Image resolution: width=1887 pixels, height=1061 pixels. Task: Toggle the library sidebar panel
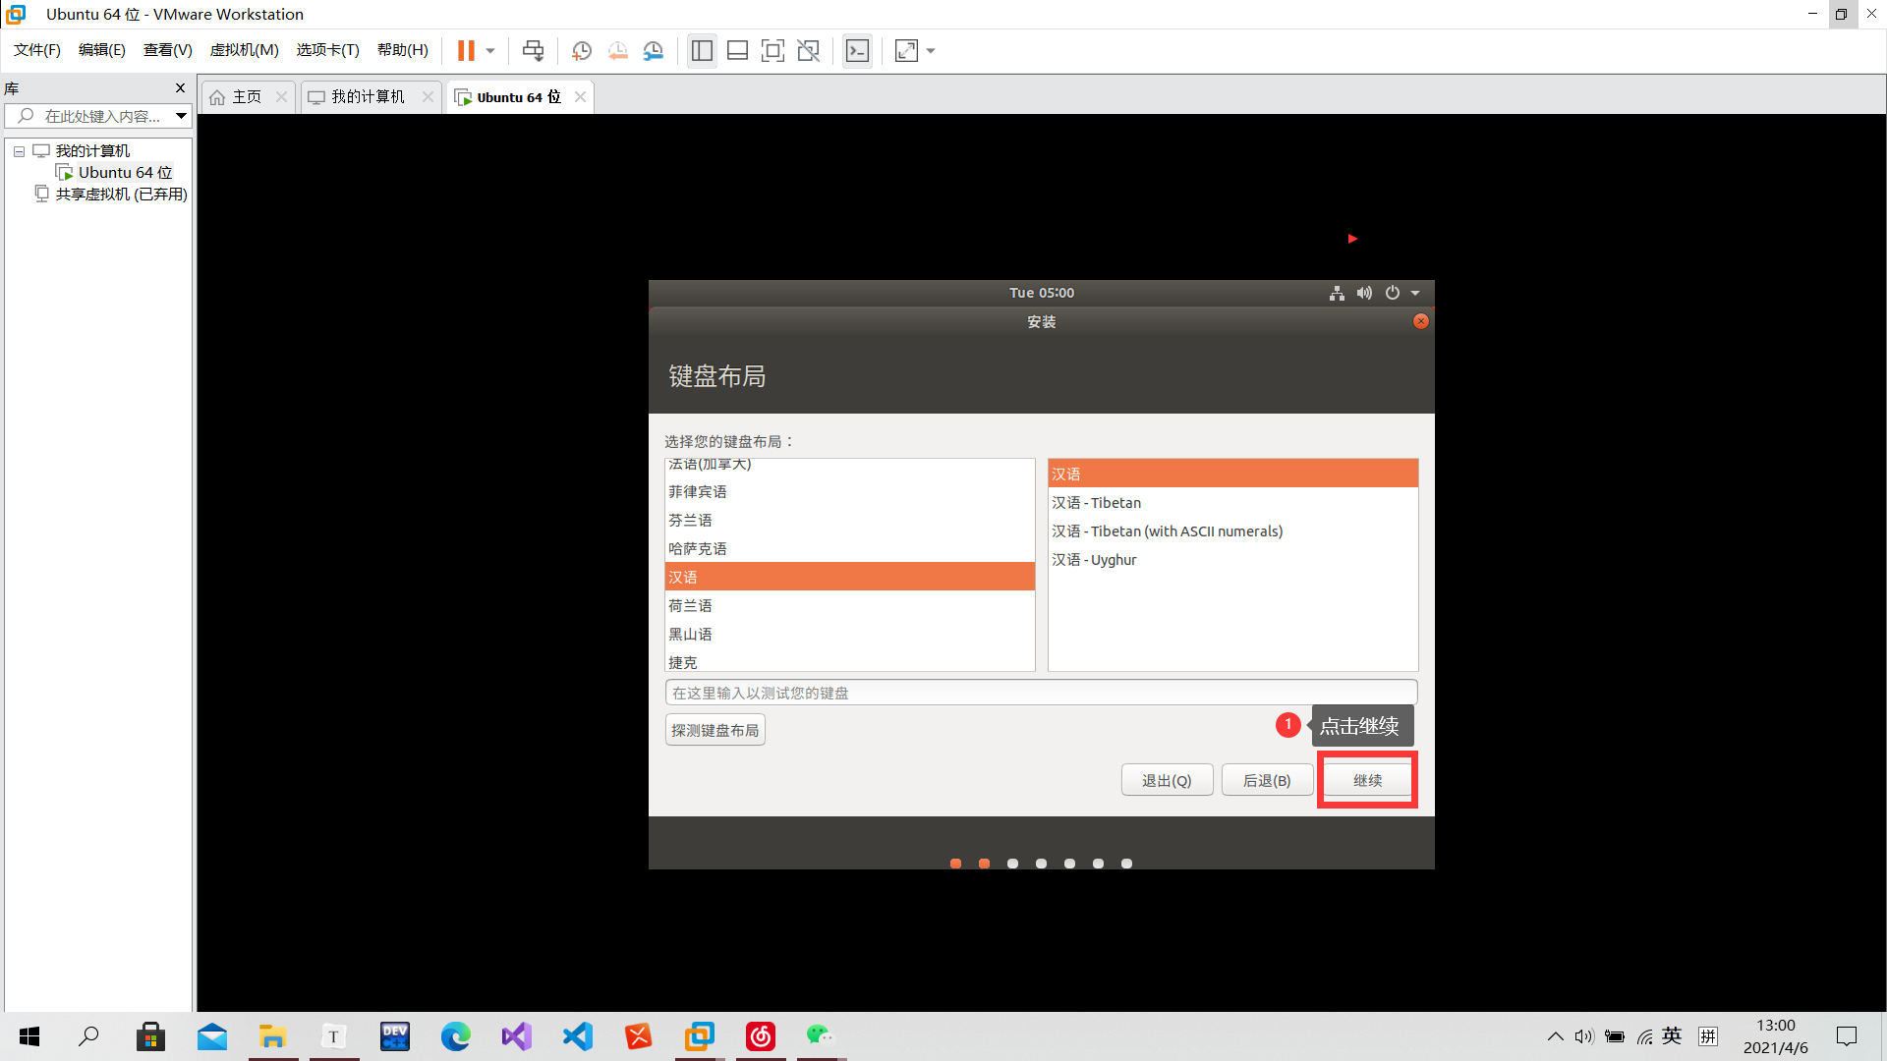click(702, 51)
